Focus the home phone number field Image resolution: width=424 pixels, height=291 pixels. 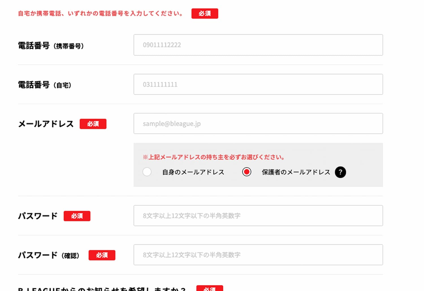point(258,84)
